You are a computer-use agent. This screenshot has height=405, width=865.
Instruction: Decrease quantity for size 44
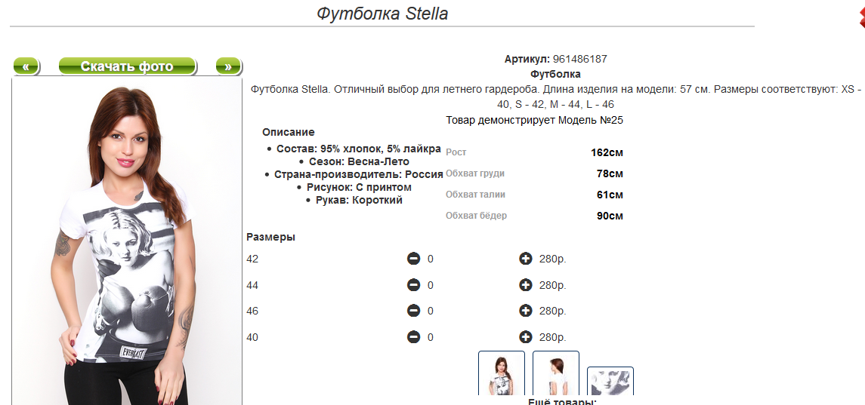click(413, 285)
